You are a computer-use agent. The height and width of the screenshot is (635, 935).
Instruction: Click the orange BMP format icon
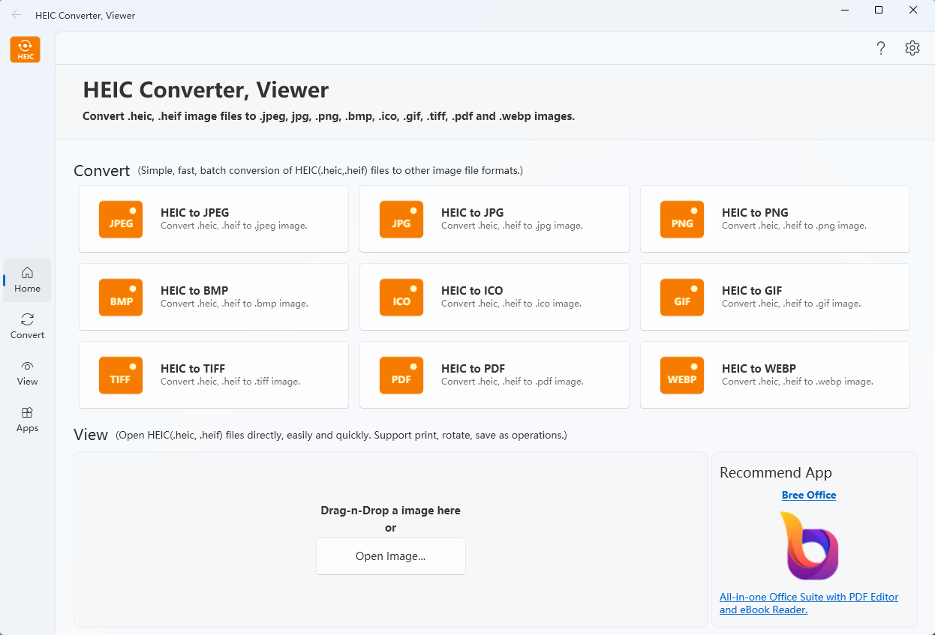pos(121,298)
